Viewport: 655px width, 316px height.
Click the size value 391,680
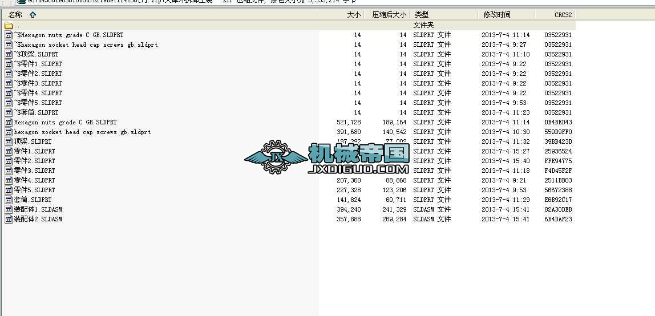pyautogui.click(x=349, y=132)
